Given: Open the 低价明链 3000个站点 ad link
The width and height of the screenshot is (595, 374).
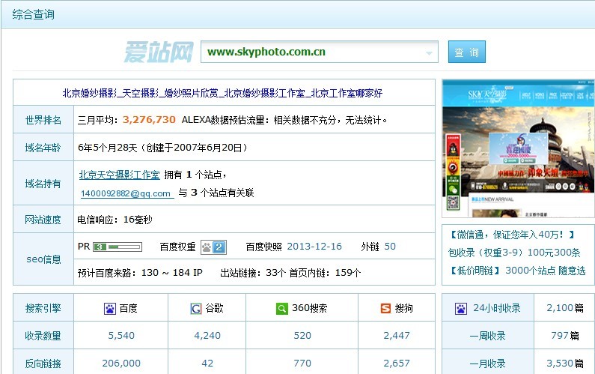Looking at the screenshot, I should coord(517,271).
